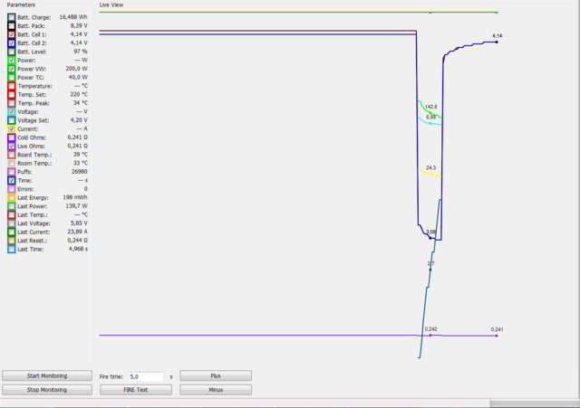Check the Cold Ohms checkbox
Screen dimensions: 580x408
point(10,138)
